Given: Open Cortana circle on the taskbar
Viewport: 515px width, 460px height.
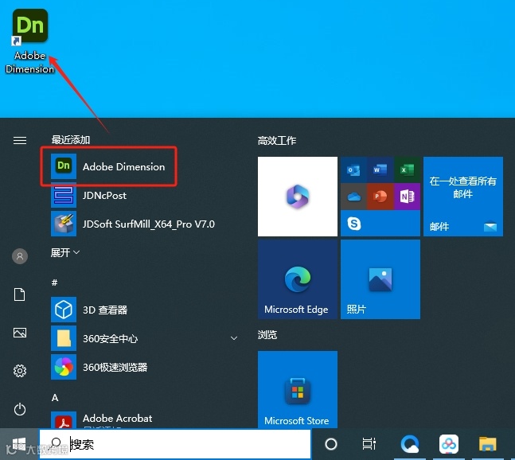Looking at the screenshot, I should (331, 444).
